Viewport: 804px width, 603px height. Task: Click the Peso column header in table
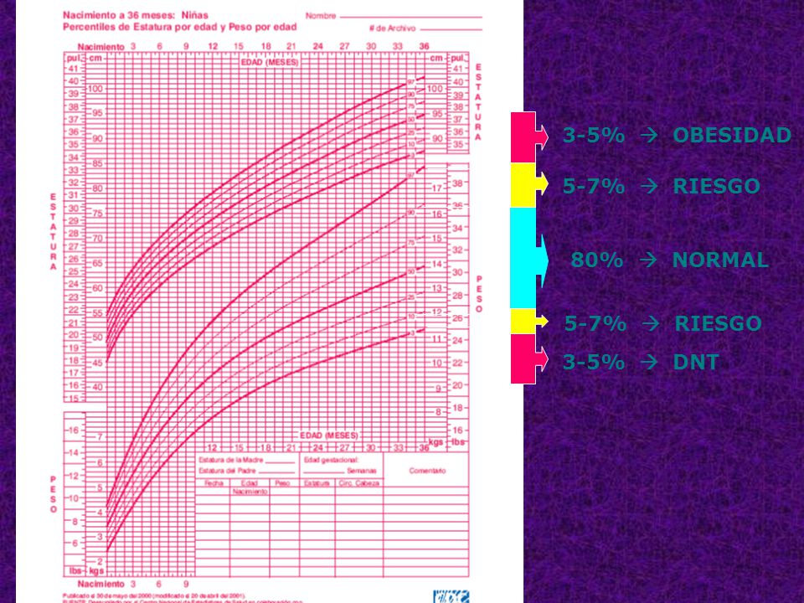click(282, 483)
